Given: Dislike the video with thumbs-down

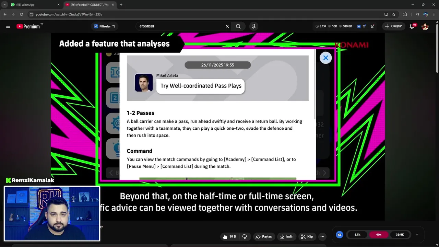Looking at the screenshot, I should coord(245,237).
